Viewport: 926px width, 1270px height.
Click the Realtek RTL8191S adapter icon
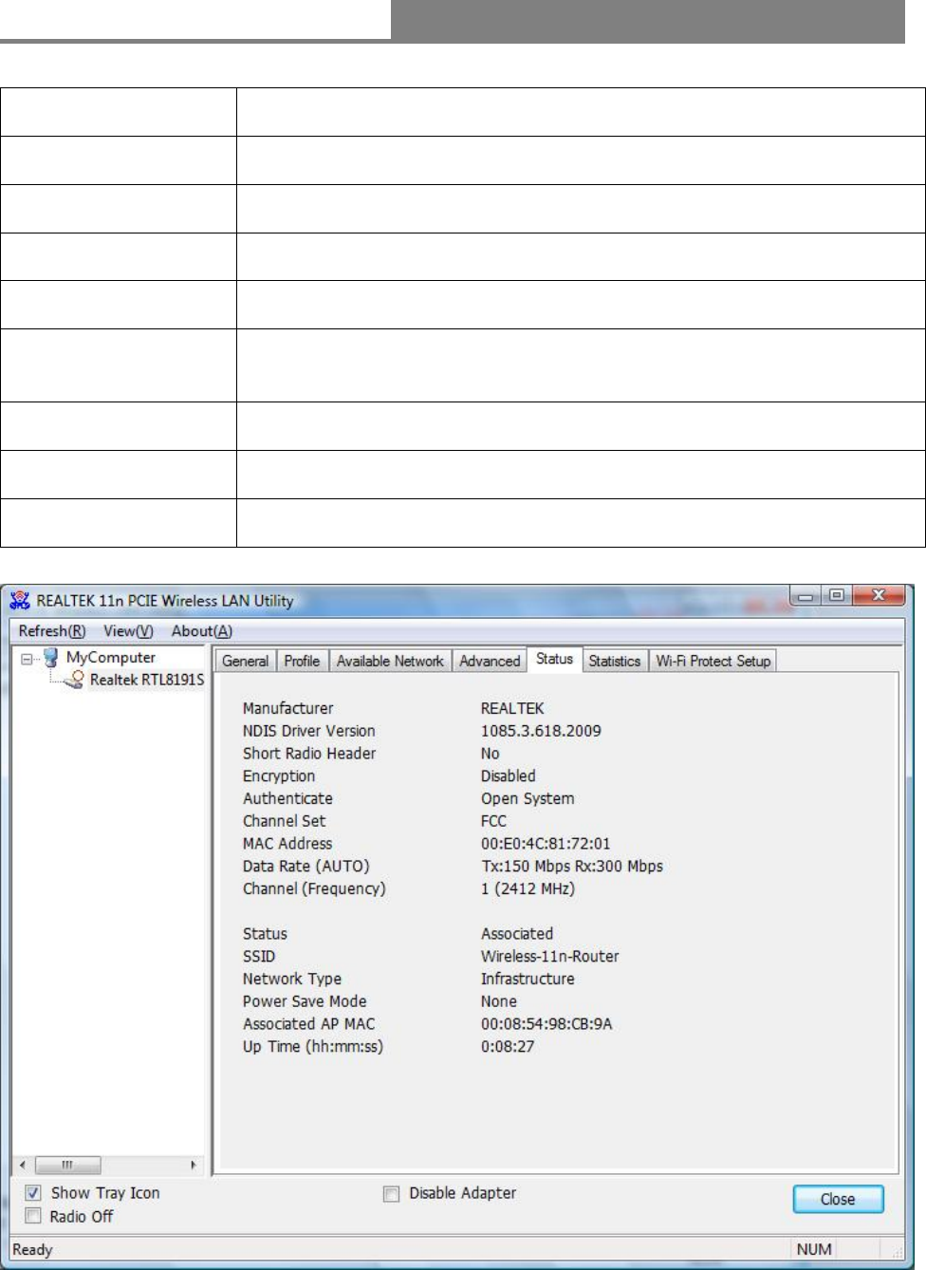pyautogui.click(x=75, y=680)
